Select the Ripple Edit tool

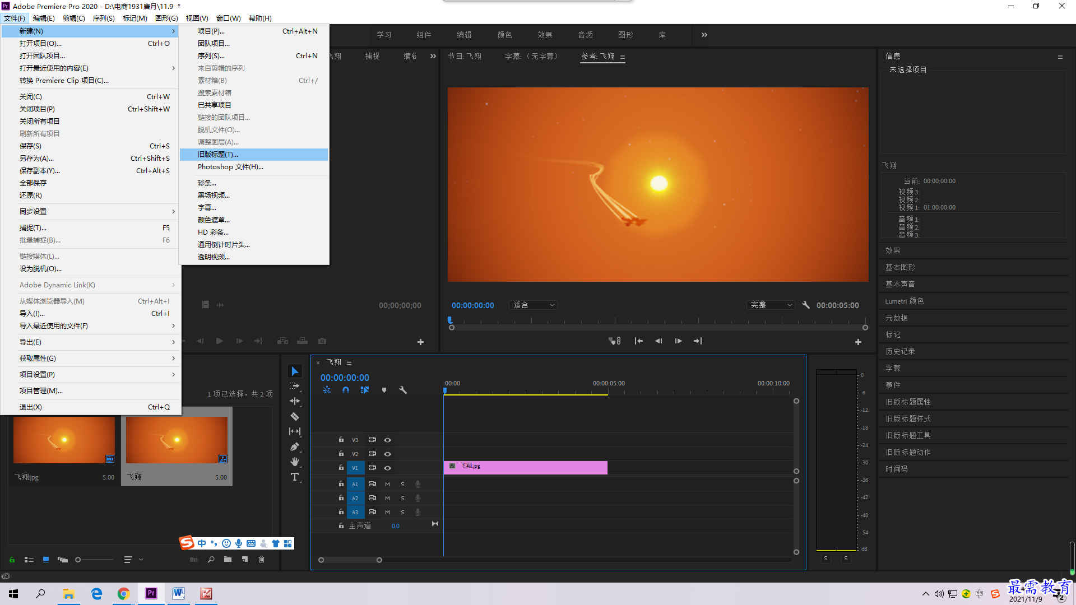pos(294,401)
